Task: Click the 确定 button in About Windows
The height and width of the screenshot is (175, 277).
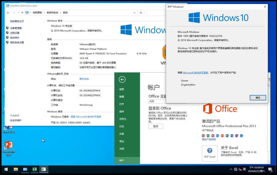Action: coord(258,98)
